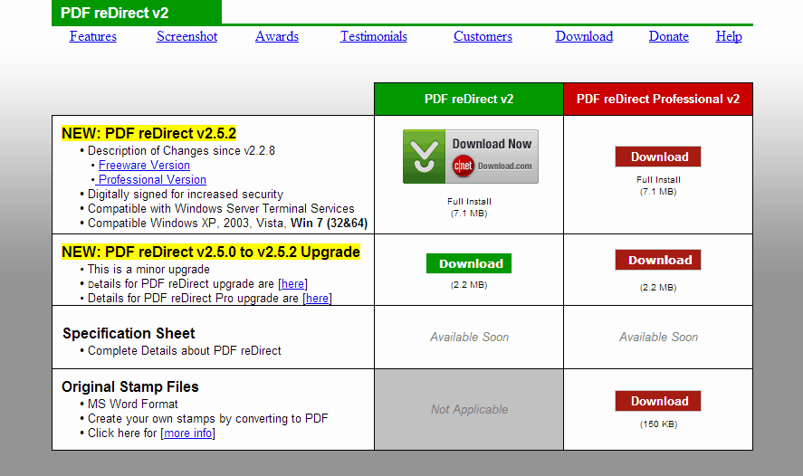This screenshot has height=476, width=803.
Task: Open the Features nav link
Action: [x=92, y=36]
